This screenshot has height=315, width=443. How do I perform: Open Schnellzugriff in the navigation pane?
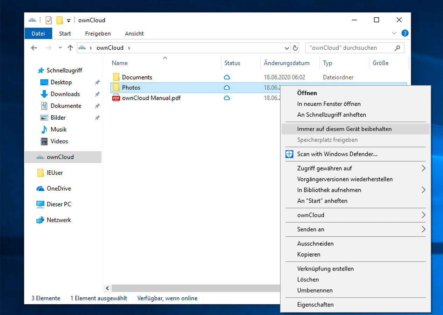[x=64, y=70]
